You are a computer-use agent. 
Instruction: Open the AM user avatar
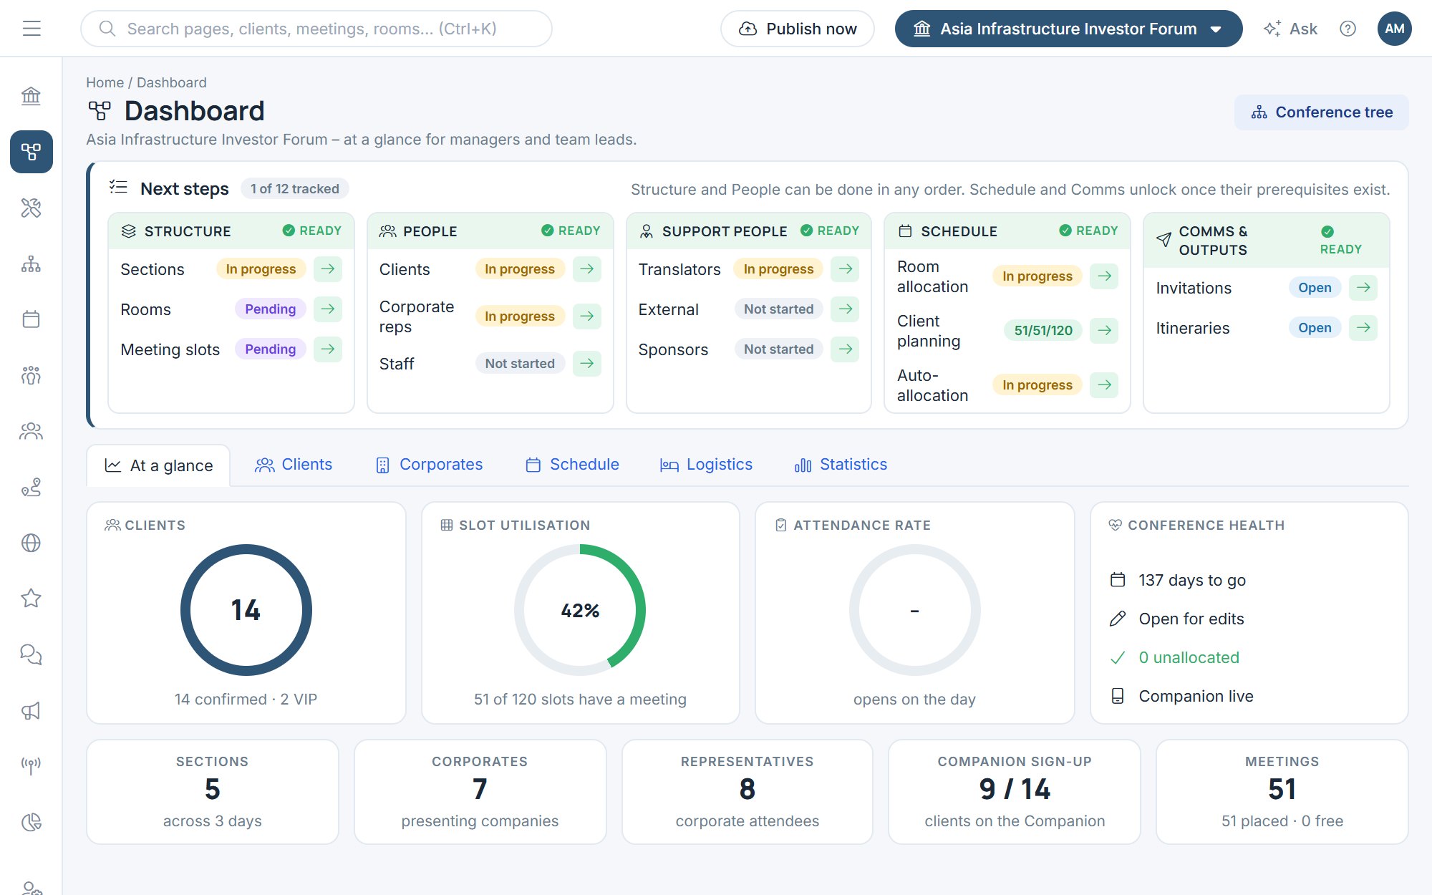pos(1394,29)
